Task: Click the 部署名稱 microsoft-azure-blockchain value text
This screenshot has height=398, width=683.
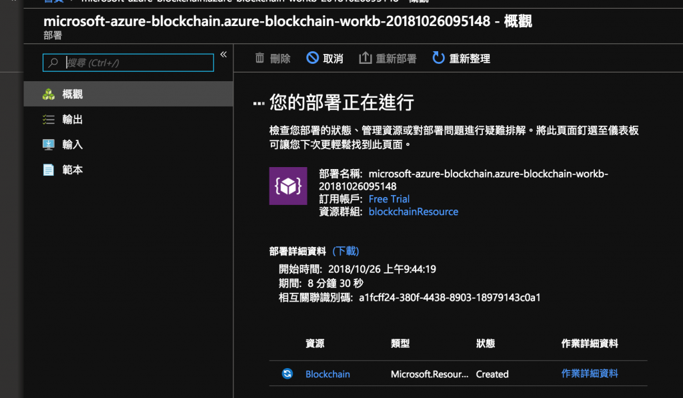Action: 464,180
